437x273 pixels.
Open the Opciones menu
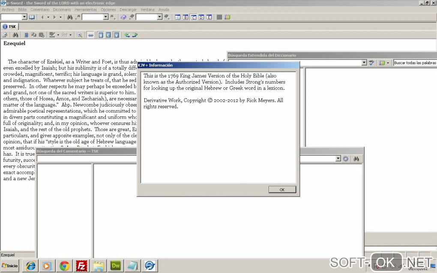click(x=108, y=9)
